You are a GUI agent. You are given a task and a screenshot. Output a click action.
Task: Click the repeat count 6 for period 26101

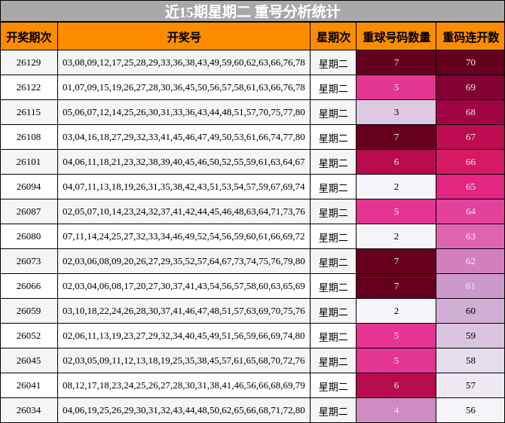coord(396,162)
